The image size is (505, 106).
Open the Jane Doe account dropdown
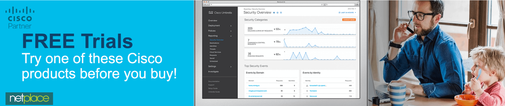pos(352,9)
